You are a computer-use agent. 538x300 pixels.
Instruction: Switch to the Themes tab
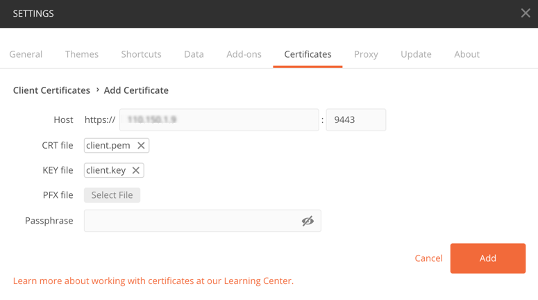[x=82, y=54]
